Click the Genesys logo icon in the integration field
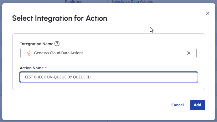This screenshot has height=122, width=217. pos(29,53)
